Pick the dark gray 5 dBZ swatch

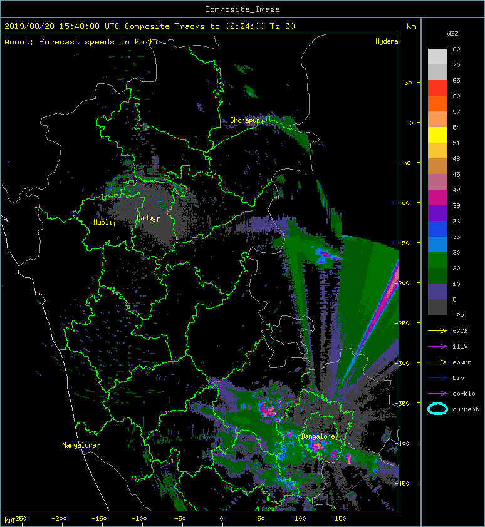(437, 307)
